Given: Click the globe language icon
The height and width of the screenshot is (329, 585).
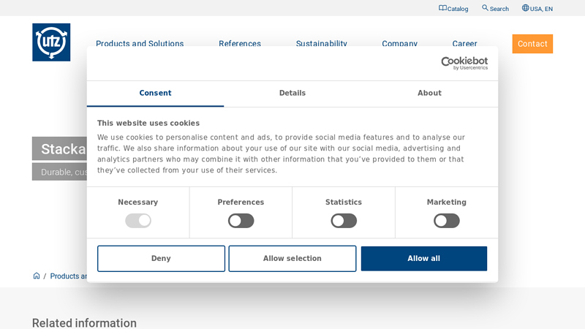Looking at the screenshot, I should [x=525, y=8].
